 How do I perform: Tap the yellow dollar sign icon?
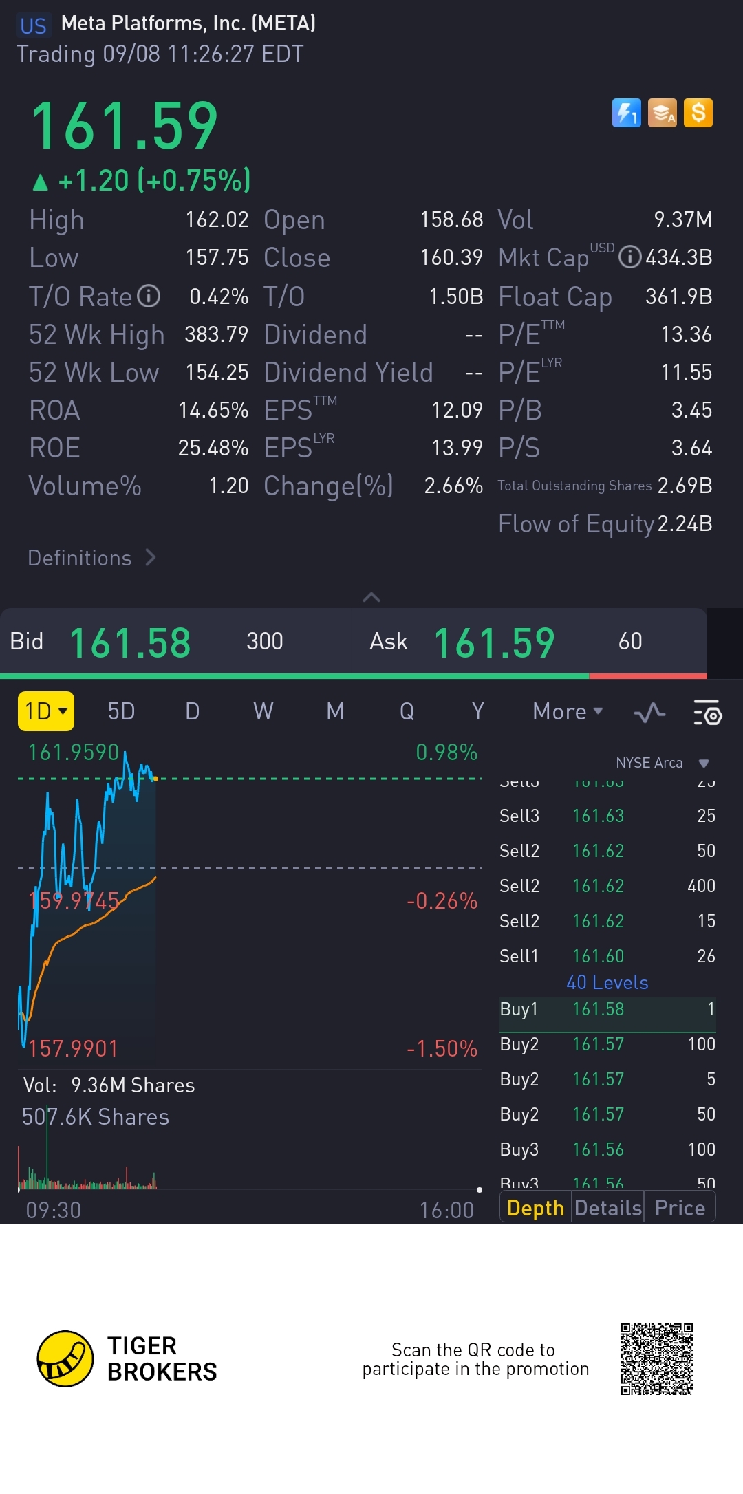(x=698, y=113)
